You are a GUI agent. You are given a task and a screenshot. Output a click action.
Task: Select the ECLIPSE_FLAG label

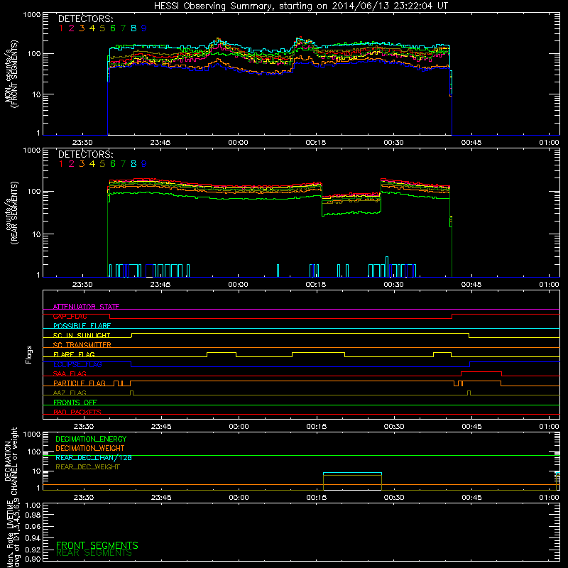point(77,364)
